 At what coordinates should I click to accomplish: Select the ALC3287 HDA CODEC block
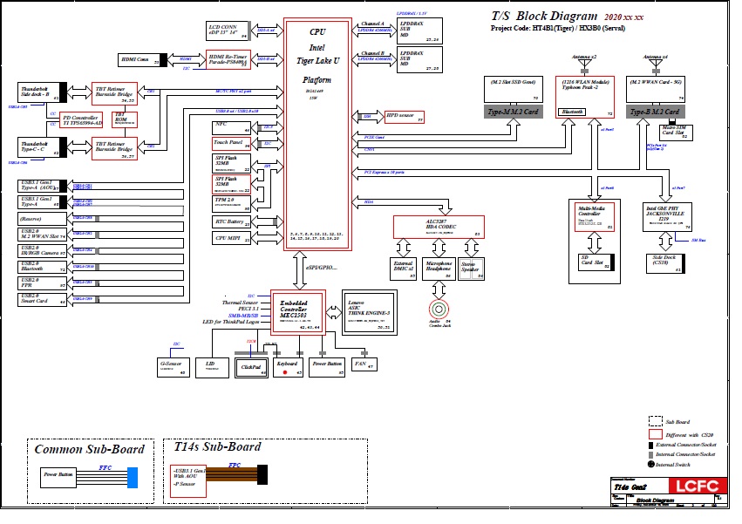click(x=439, y=228)
